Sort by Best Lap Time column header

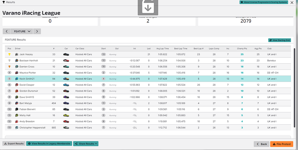pyautogui.click(x=181, y=49)
